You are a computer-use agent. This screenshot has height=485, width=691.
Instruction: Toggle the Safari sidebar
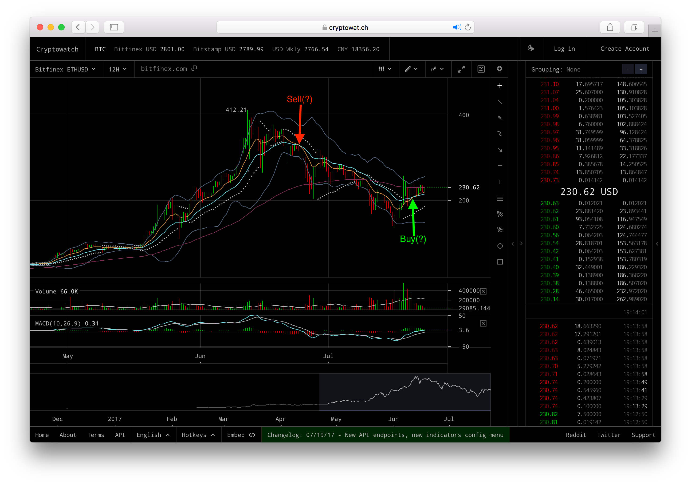point(114,27)
